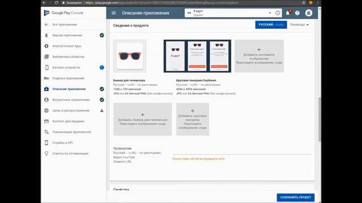This screenshot has width=362, height=203.
Task: Click the sunglasses app icon thumbnail
Action: point(130,56)
